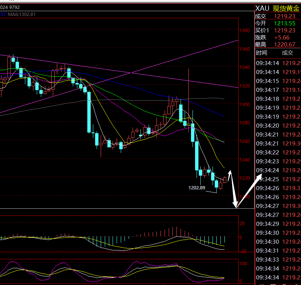Click the MACD histogram indicator panel
Viewport: 301px width, 285px height.
[119, 234]
